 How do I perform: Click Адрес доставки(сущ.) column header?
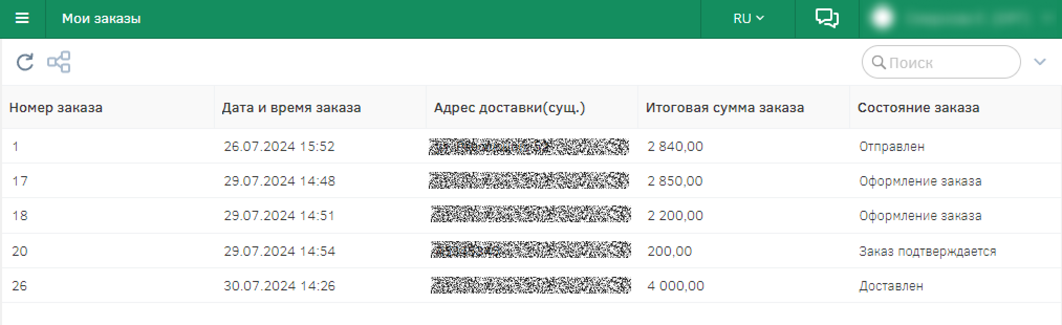(x=510, y=108)
